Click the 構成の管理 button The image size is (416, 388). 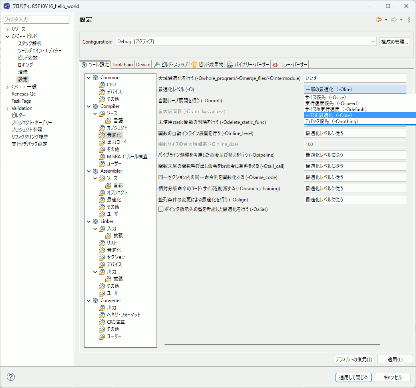[x=394, y=42]
